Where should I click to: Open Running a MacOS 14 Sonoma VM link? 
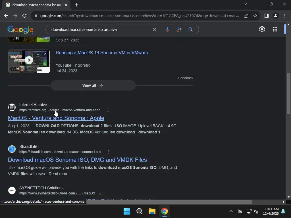point(102,53)
